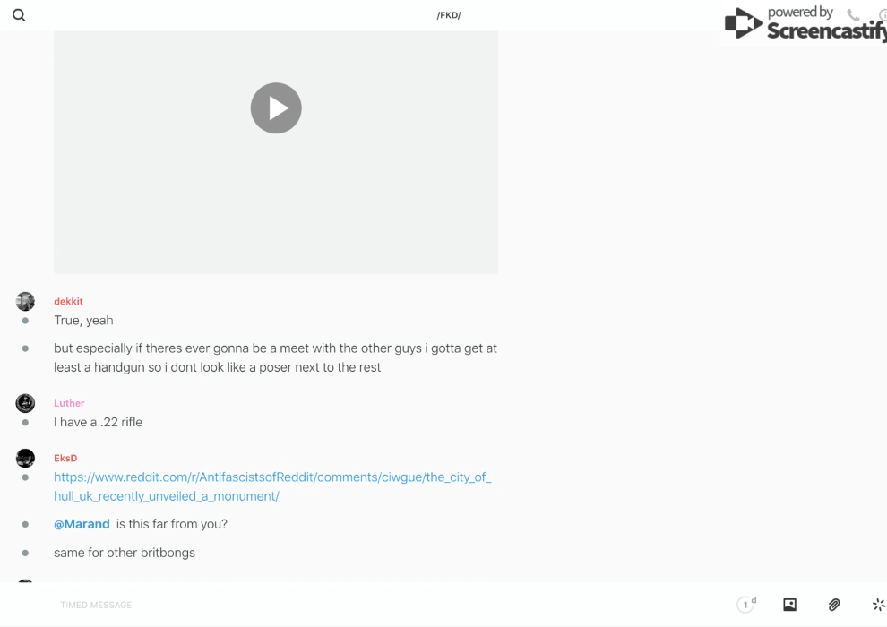The height and width of the screenshot is (627, 887).
Task: Open the /FKD/ conversation title
Action: (449, 15)
